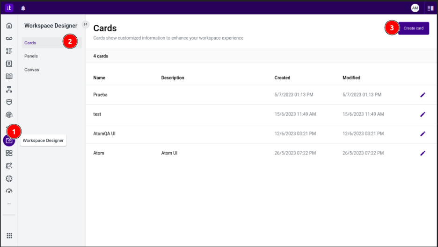The image size is (438, 247).
Task: Open the voicemail icon in the sidebar
Action: click(x=9, y=38)
